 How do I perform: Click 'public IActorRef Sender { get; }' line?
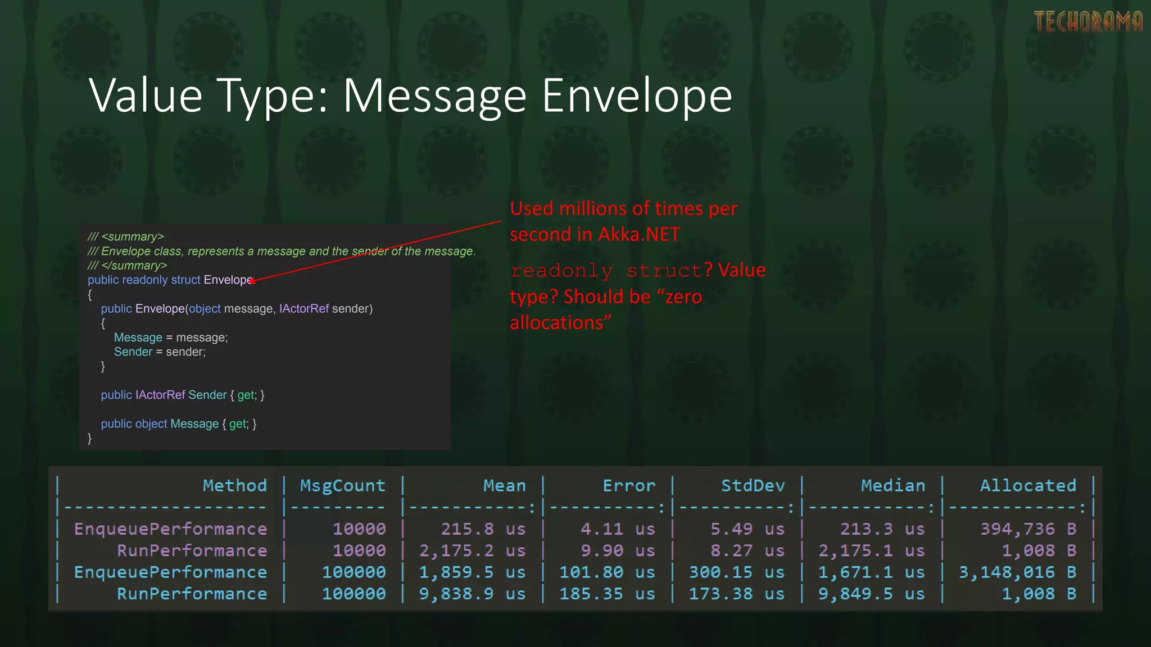click(183, 395)
